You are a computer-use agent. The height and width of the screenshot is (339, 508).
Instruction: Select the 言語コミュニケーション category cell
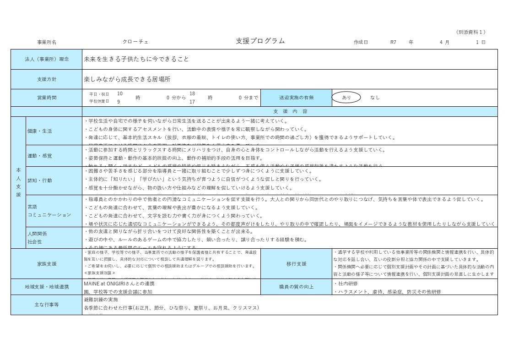(x=54, y=211)
